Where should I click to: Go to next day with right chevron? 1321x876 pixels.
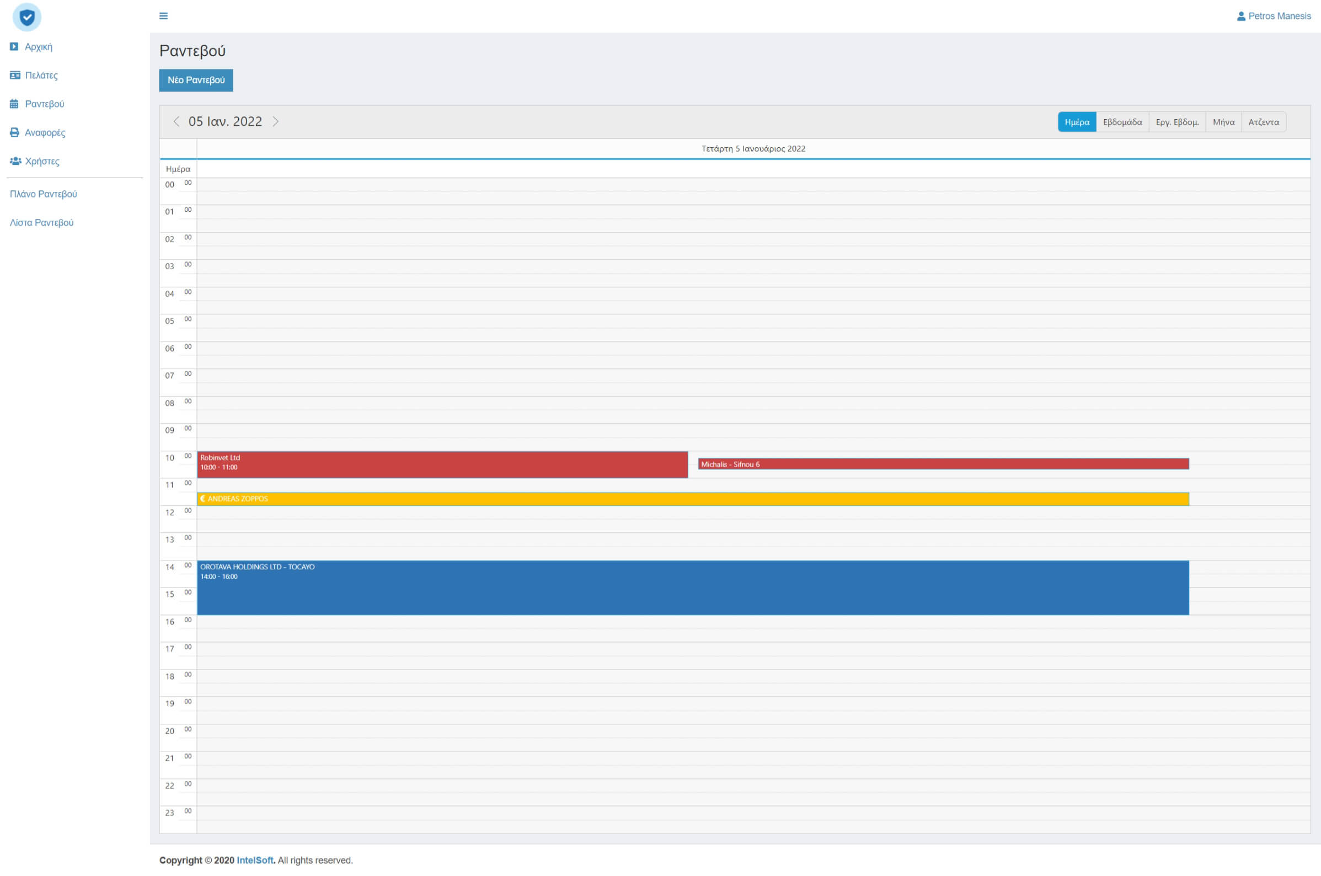click(275, 122)
